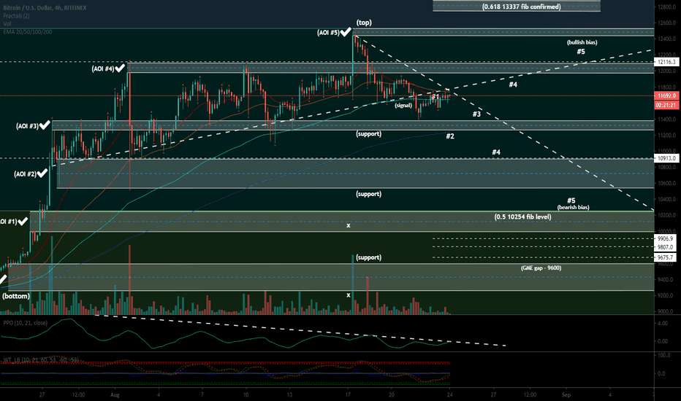Click the EMA 20/50/100/200 indicator label
681x401 pixels.
[x=28, y=31]
